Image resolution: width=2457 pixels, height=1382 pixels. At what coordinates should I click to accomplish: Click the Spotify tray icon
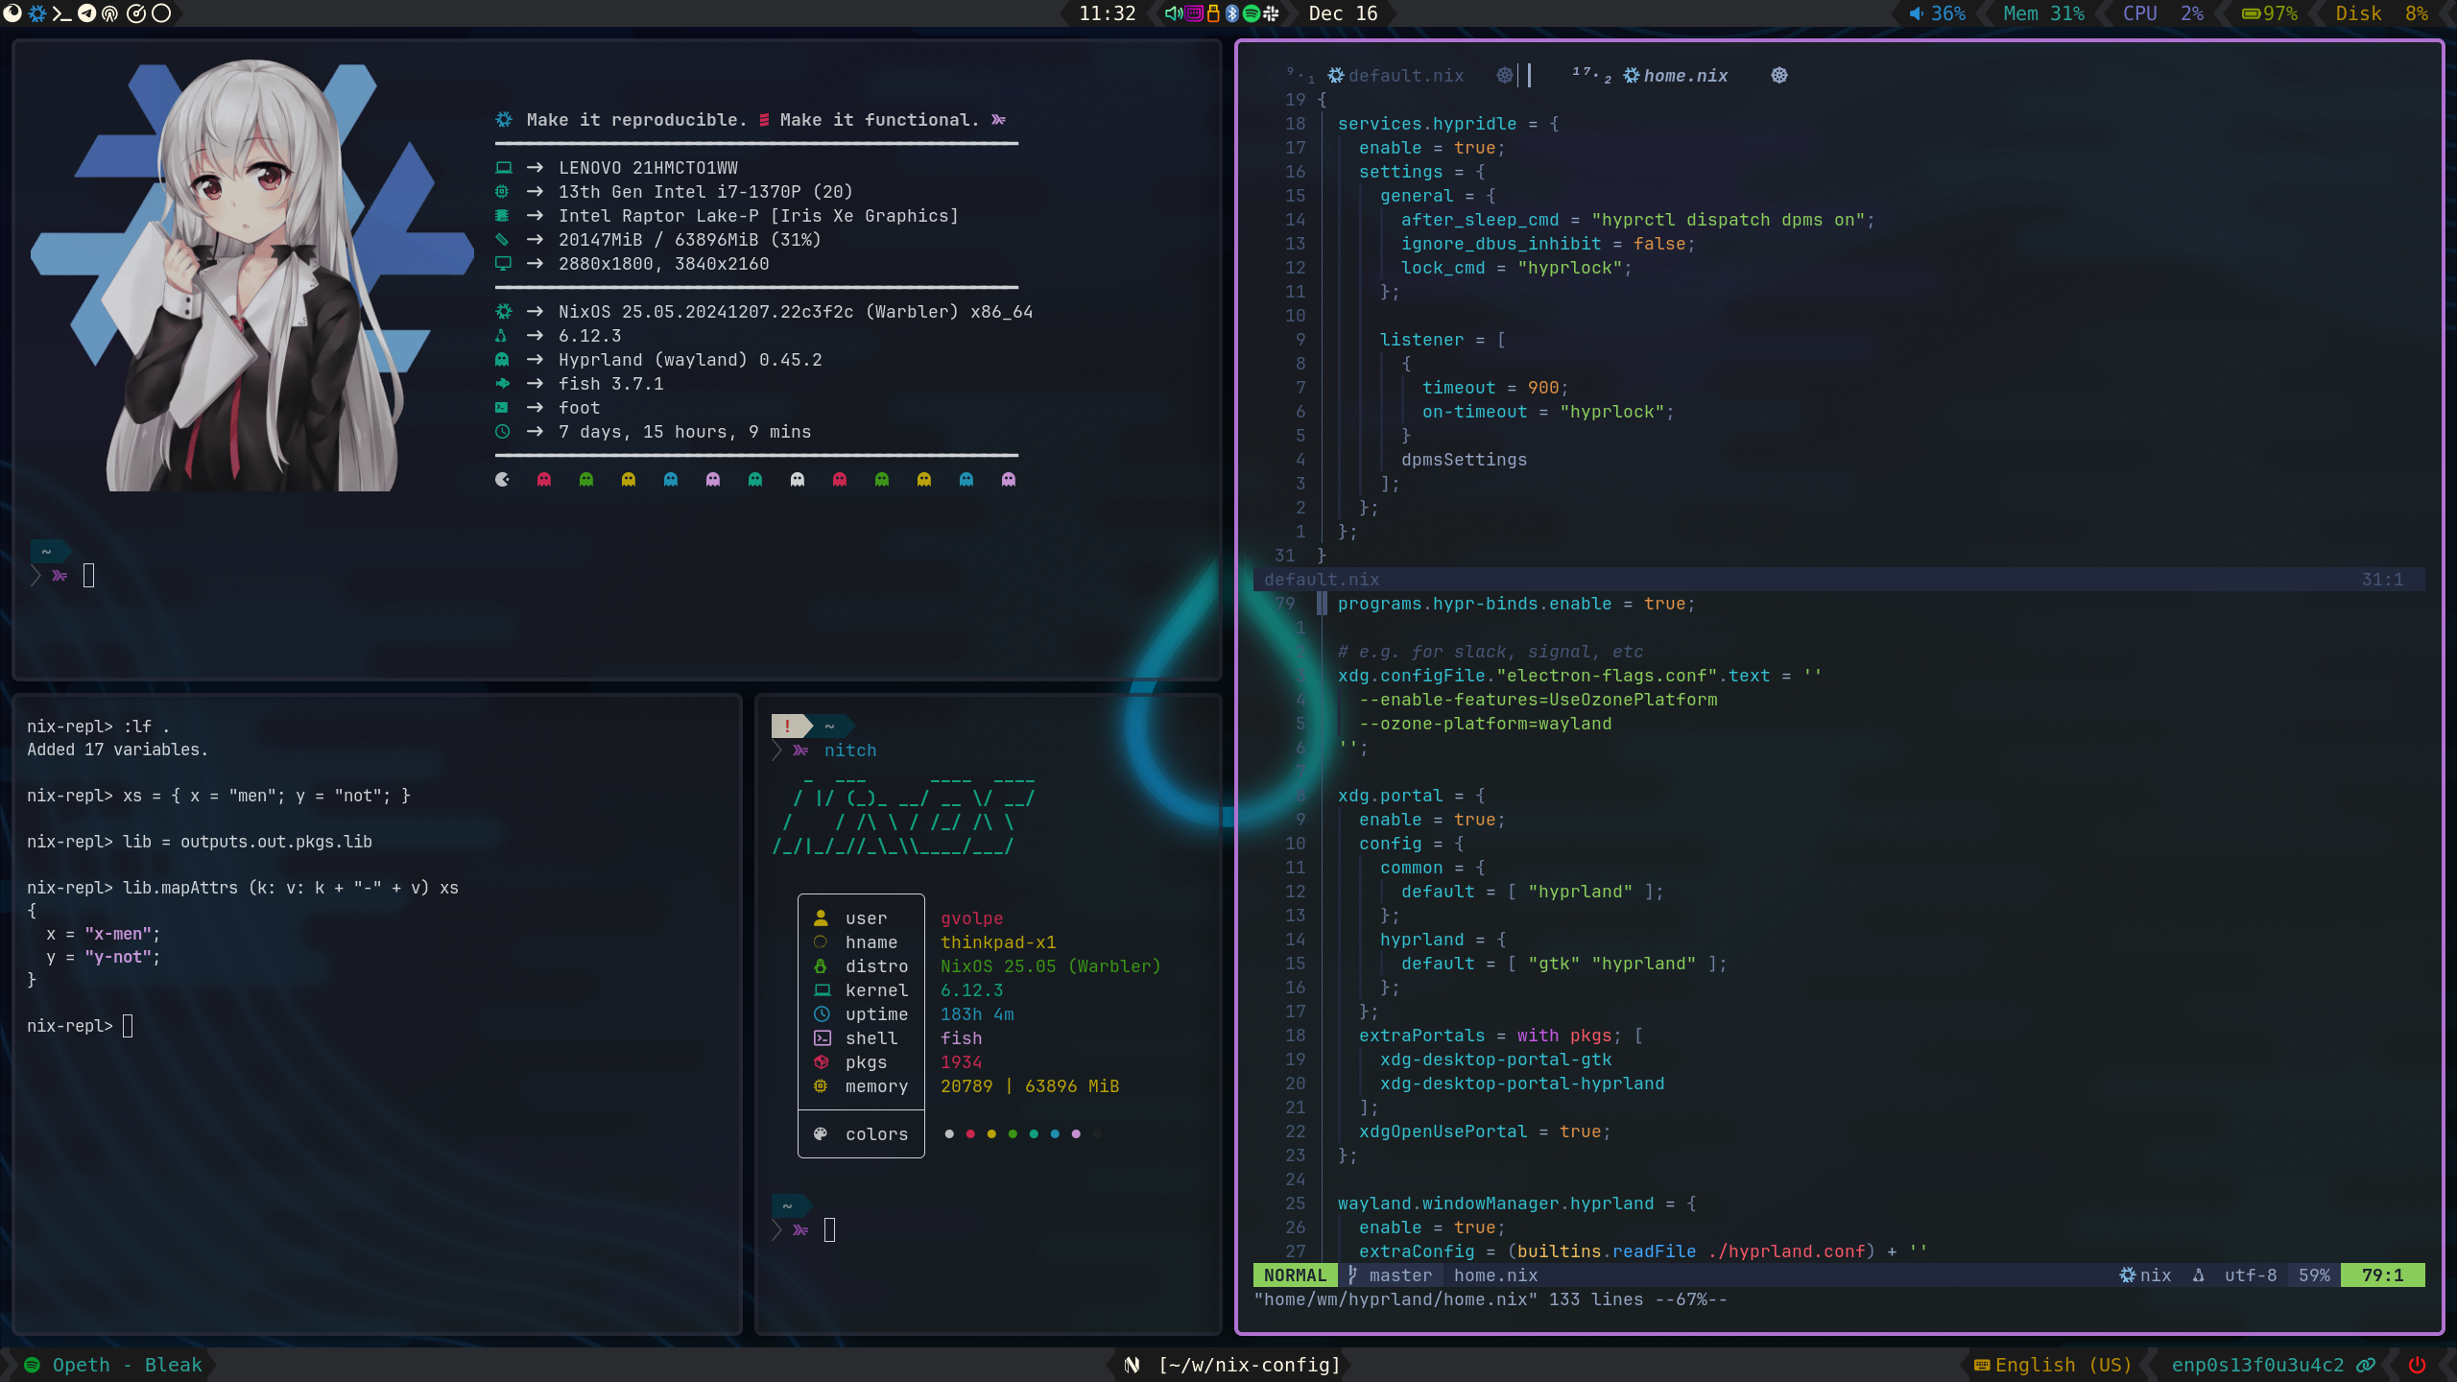1252,13
